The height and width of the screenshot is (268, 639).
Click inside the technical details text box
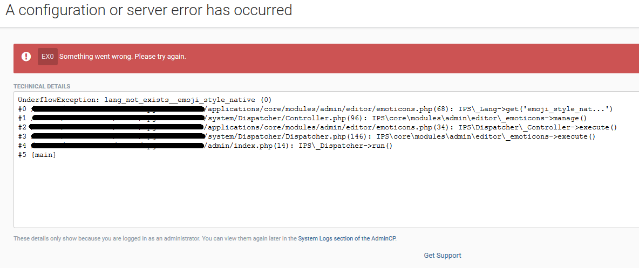[x=326, y=191]
